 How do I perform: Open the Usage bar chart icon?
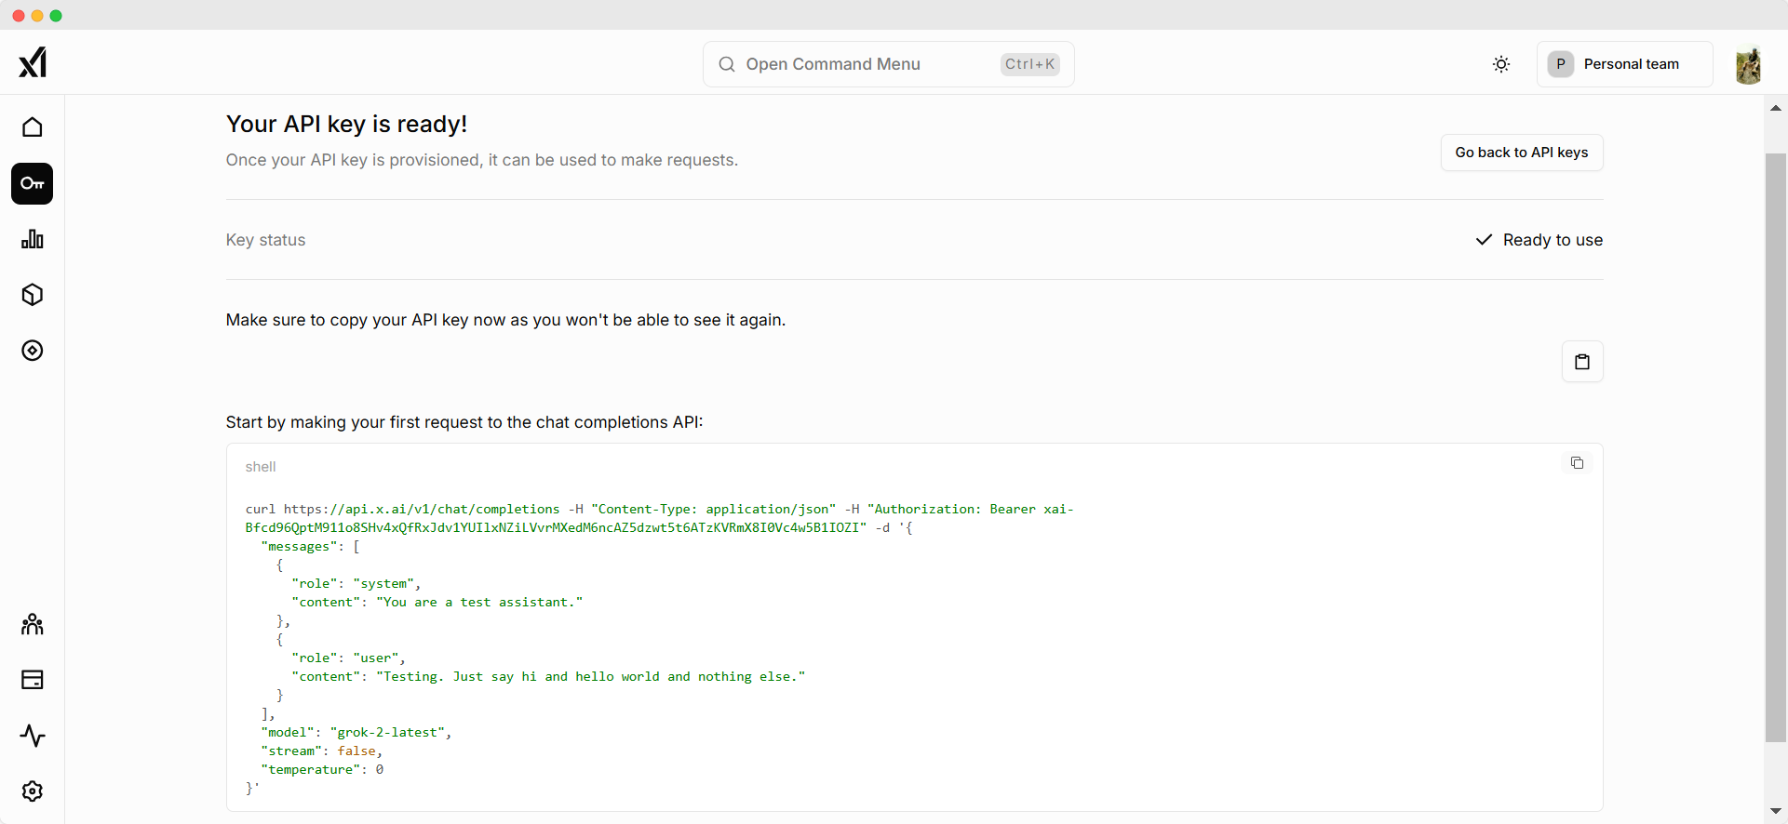33,239
